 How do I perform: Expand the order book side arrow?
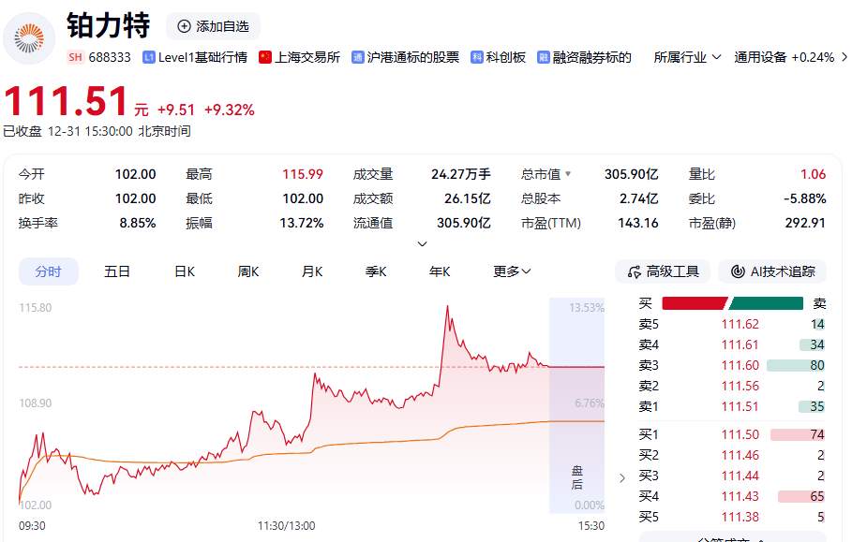621,476
